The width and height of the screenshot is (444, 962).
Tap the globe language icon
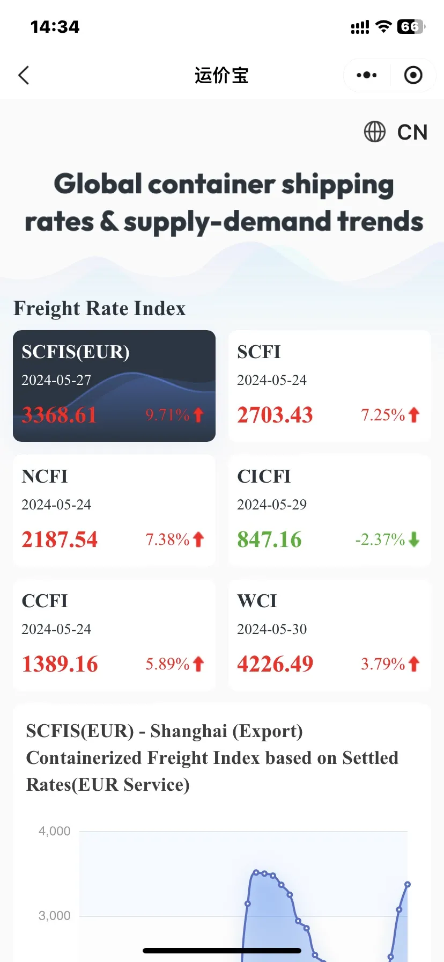pyautogui.click(x=375, y=132)
